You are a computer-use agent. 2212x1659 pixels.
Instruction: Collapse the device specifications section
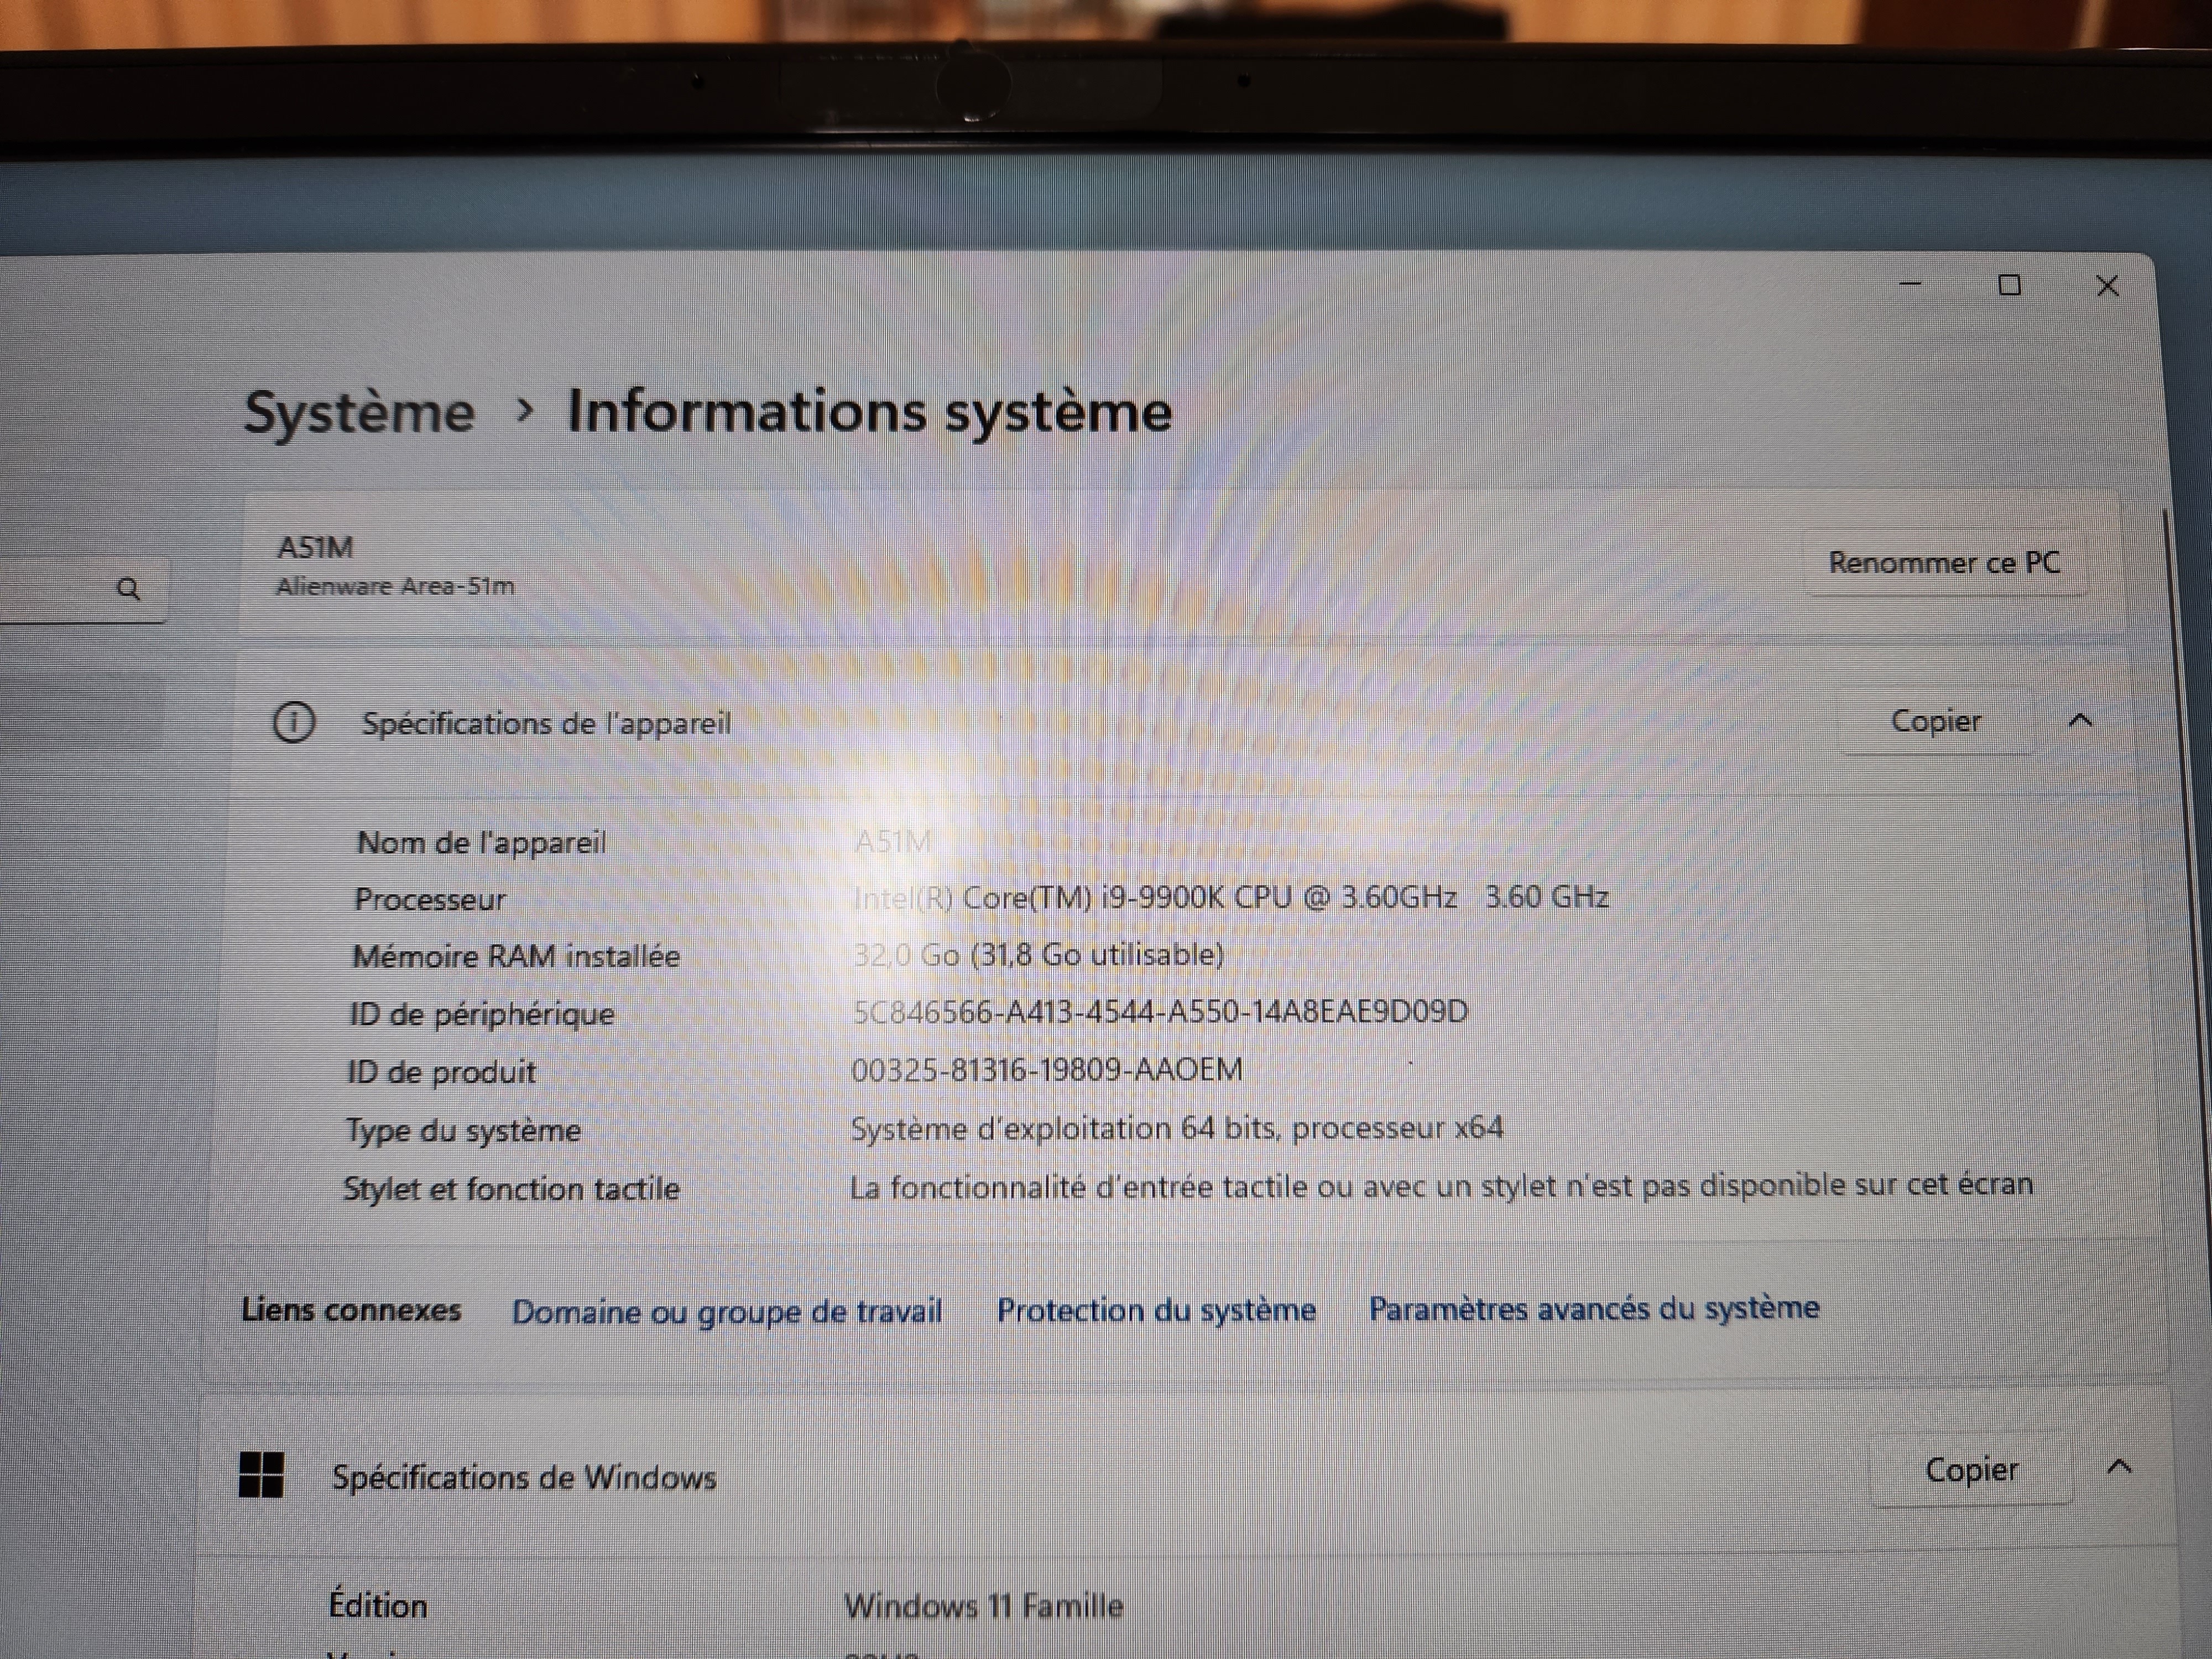point(2080,721)
